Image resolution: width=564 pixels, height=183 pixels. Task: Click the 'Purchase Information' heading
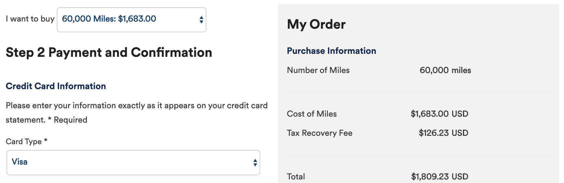(x=331, y=51)
